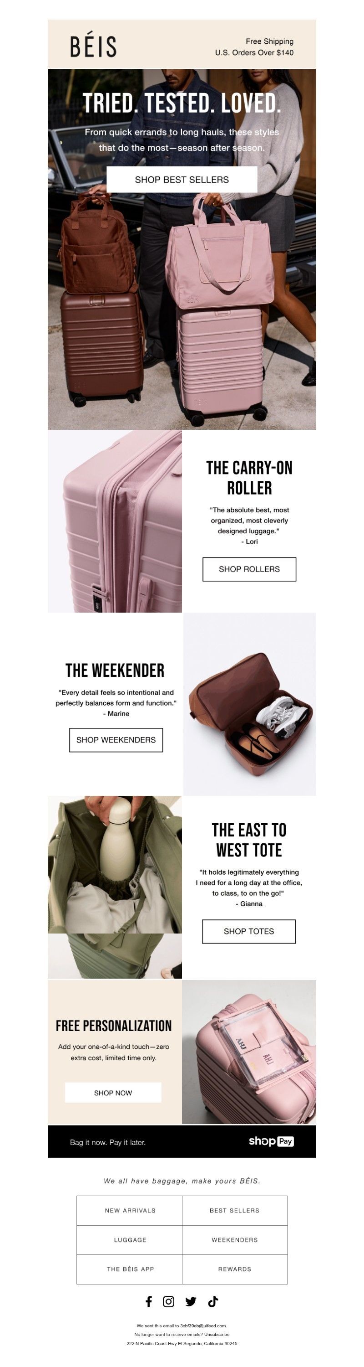Click the Shop Totes button
The height and width of the screenshot is (1367, 364).
click(248, 931)
